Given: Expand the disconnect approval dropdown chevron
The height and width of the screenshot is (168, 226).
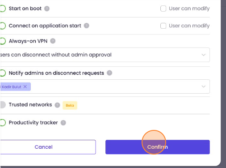Looking at the screenshot, I should (204, 55).
